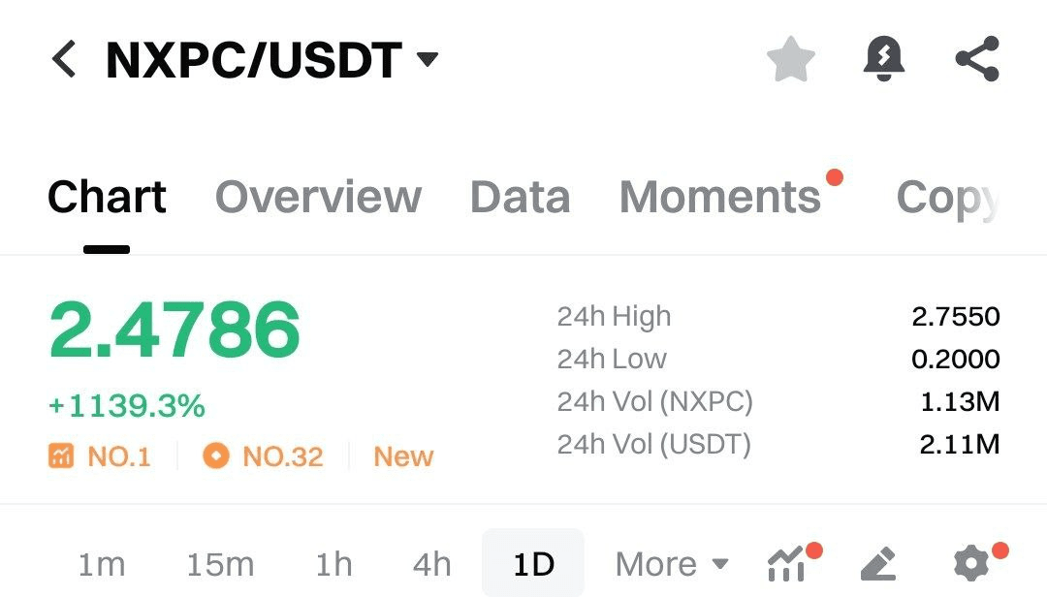
Task: Open the Moments tab
Action: (719, 197)
